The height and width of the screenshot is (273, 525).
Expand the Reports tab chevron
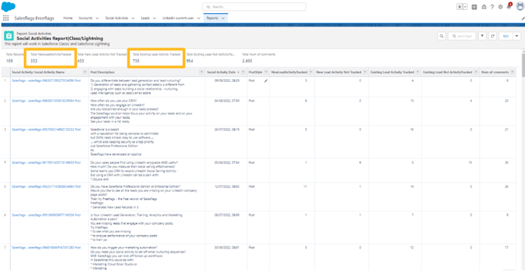[x=223, y=18]
